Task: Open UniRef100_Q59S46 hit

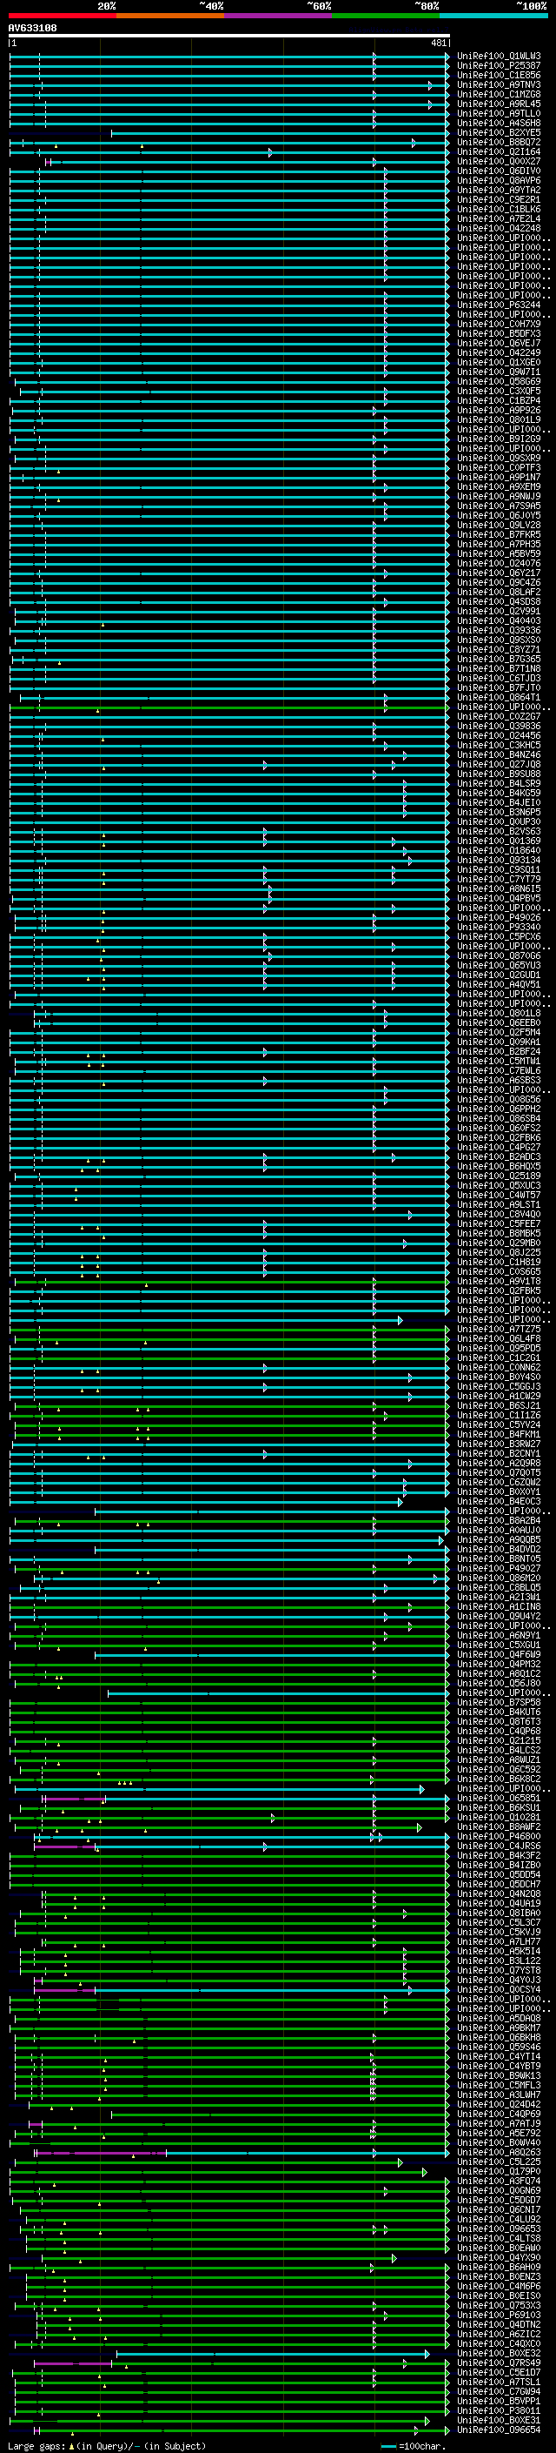Action: 498,2048
